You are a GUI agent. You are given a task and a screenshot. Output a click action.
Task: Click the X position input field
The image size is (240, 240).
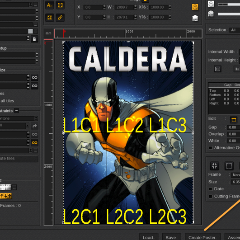pos(93,7)
